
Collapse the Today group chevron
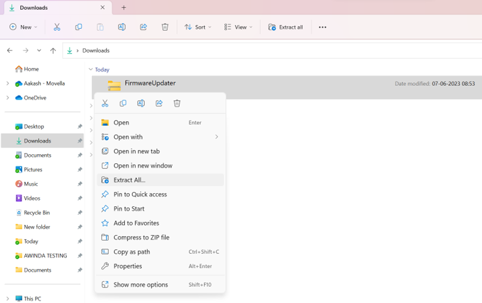[91, 70]
